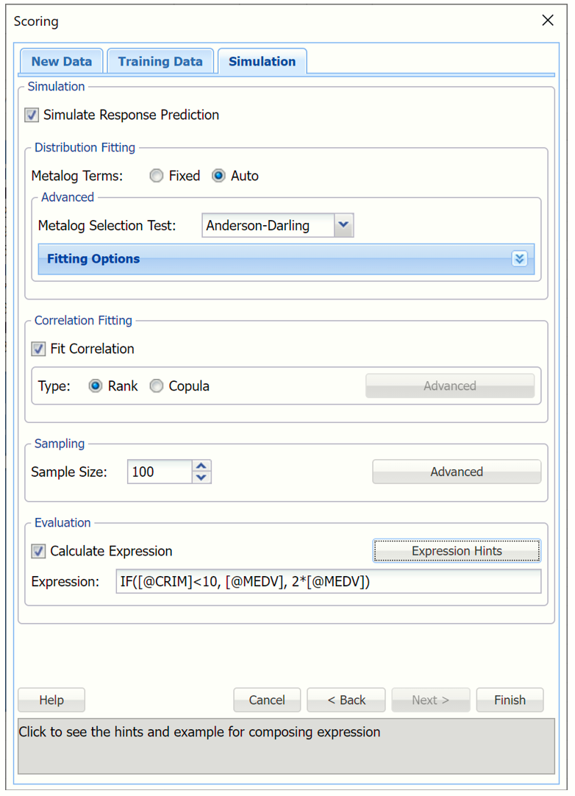The image size is (575, 796).
Task: Select Rank correlation type
Action: [96, 385]
